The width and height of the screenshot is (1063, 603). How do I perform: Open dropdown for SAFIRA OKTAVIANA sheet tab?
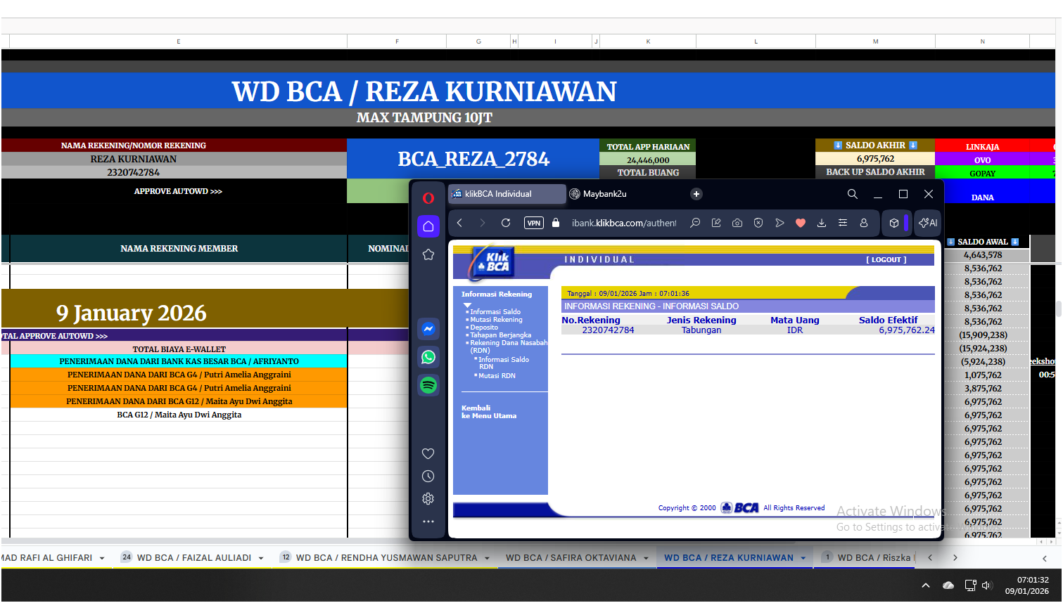pos(646,559)
